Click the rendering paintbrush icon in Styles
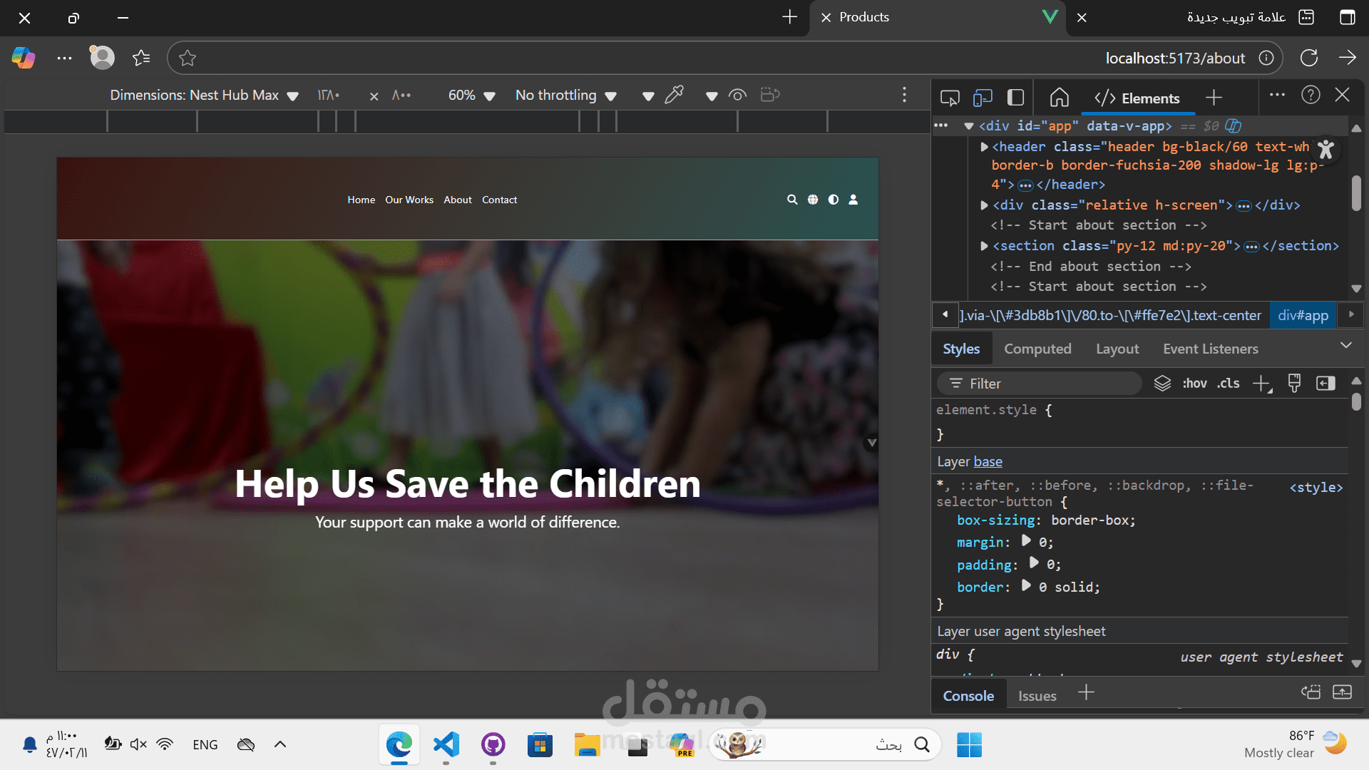The image size is (1369, 770). (x=1294, y=384)
